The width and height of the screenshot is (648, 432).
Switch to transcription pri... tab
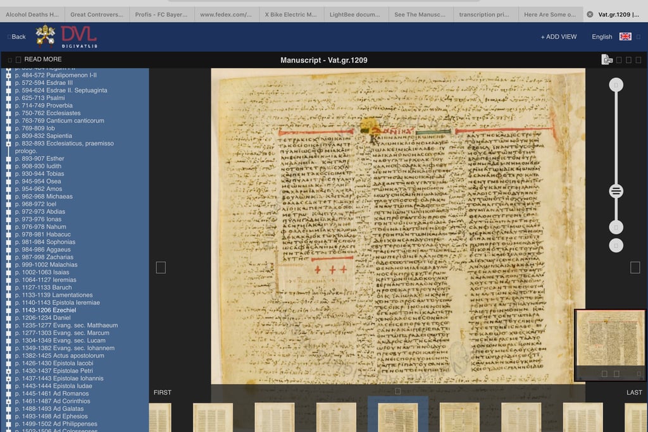pyautogui.click(x=484, y=15)
